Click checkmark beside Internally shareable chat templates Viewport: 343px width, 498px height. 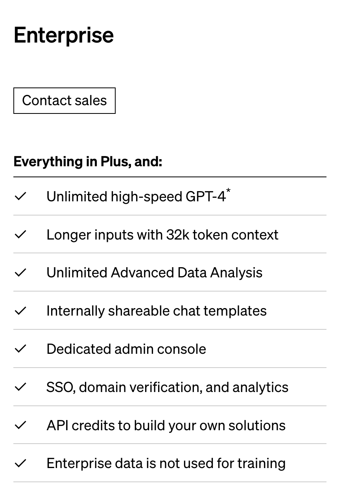coord(20,311)
